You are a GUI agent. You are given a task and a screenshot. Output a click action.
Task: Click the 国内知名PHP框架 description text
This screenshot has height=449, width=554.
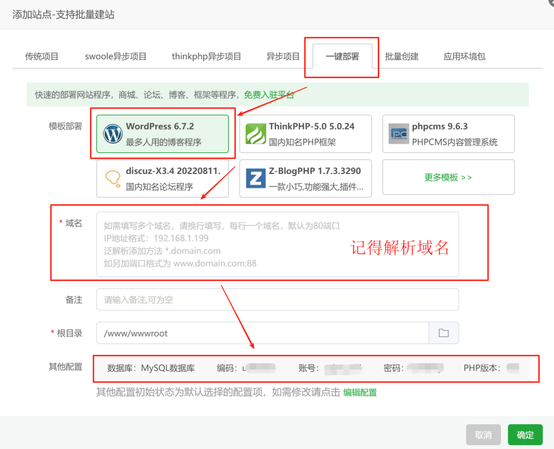pyautogui.click(x=302, y=142)
